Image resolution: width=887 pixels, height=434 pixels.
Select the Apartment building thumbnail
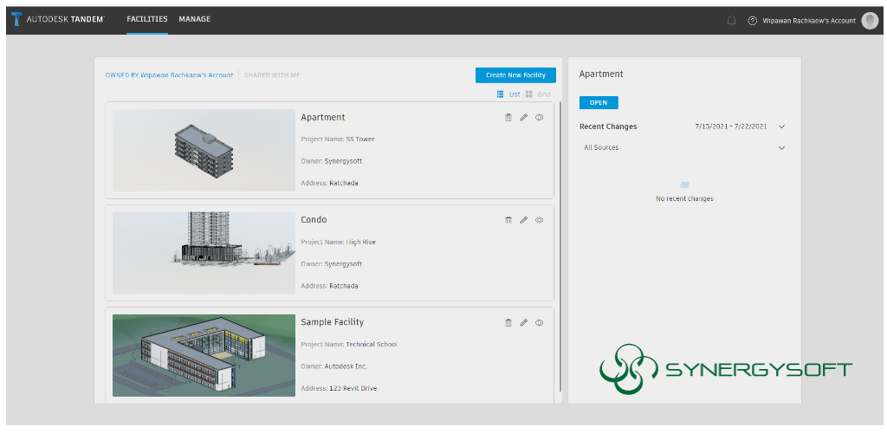(204, 150)
